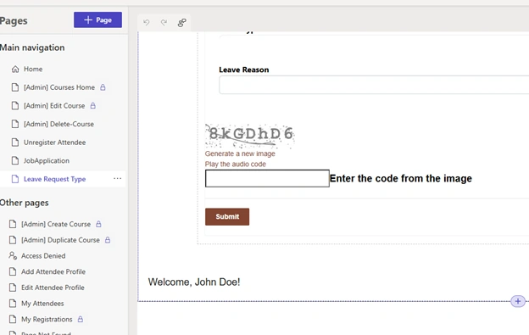The image size is (529, 335).
Task: Click page icon of [Admin] Delete-Course
Action: (x=15, y=124)
